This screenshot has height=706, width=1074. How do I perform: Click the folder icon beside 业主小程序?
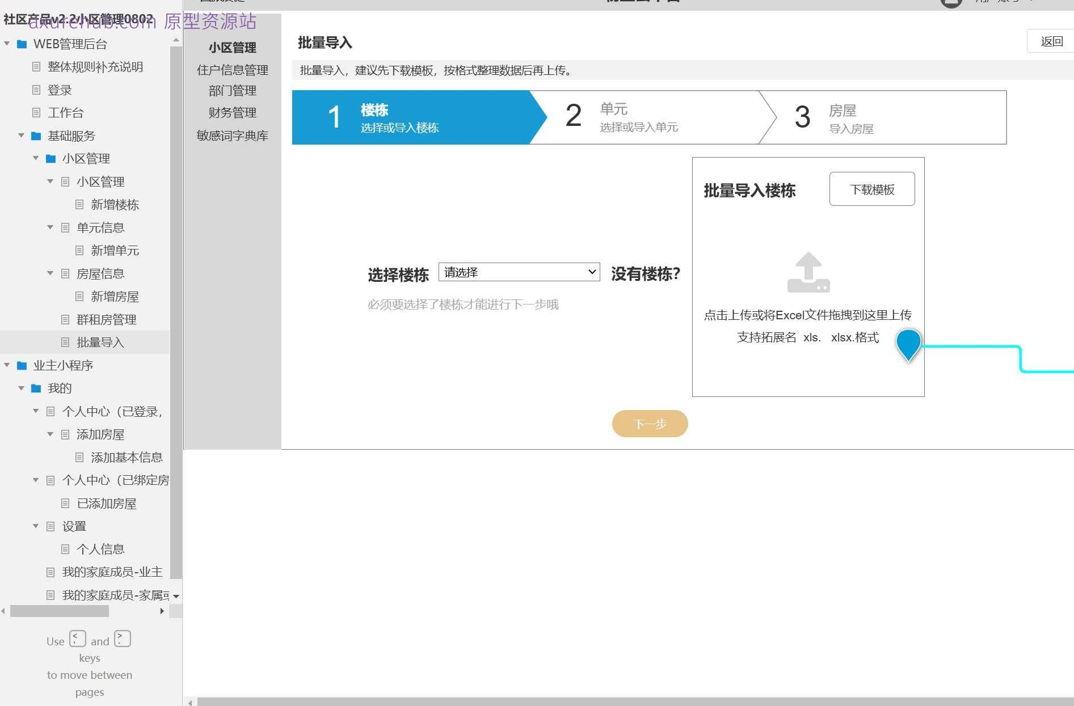[x=22, y=365]
